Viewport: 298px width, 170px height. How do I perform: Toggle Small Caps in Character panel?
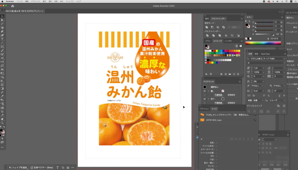click(x=254, y=96)
